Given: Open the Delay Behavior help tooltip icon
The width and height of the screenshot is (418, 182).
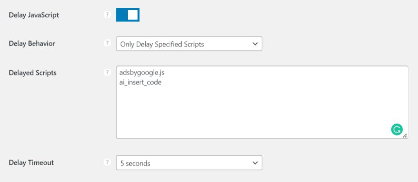Looking at the screenshot, I should [x=107, y=43].
